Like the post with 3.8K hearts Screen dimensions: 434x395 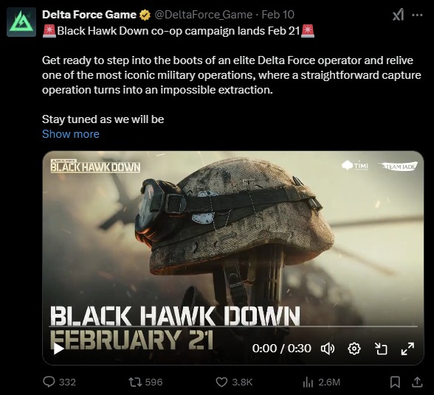coord(234,382)
